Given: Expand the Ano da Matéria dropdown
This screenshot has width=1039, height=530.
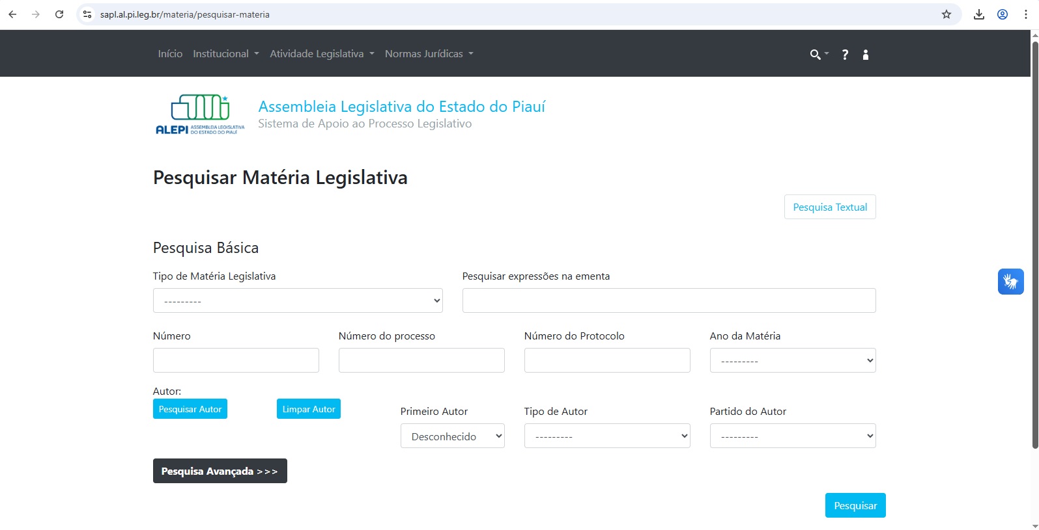Looking at the screenshot, I should [x=792, y=360].
